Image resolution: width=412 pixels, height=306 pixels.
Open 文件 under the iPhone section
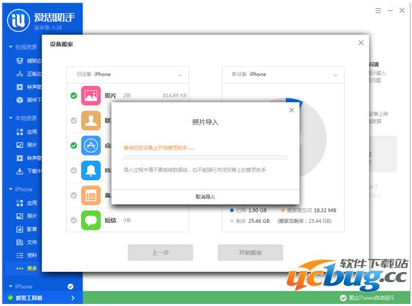tap(27, 242)
